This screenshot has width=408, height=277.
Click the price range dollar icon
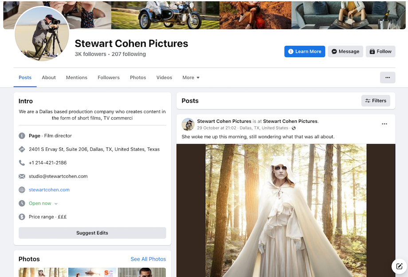click(x=22, y=217)
